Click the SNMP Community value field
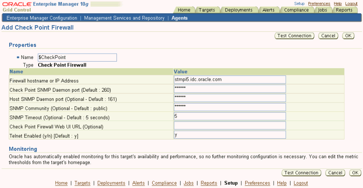 click(x=230, y=107)
